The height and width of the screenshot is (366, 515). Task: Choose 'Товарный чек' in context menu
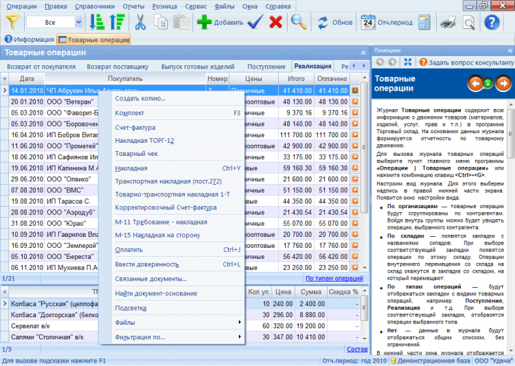137,154
